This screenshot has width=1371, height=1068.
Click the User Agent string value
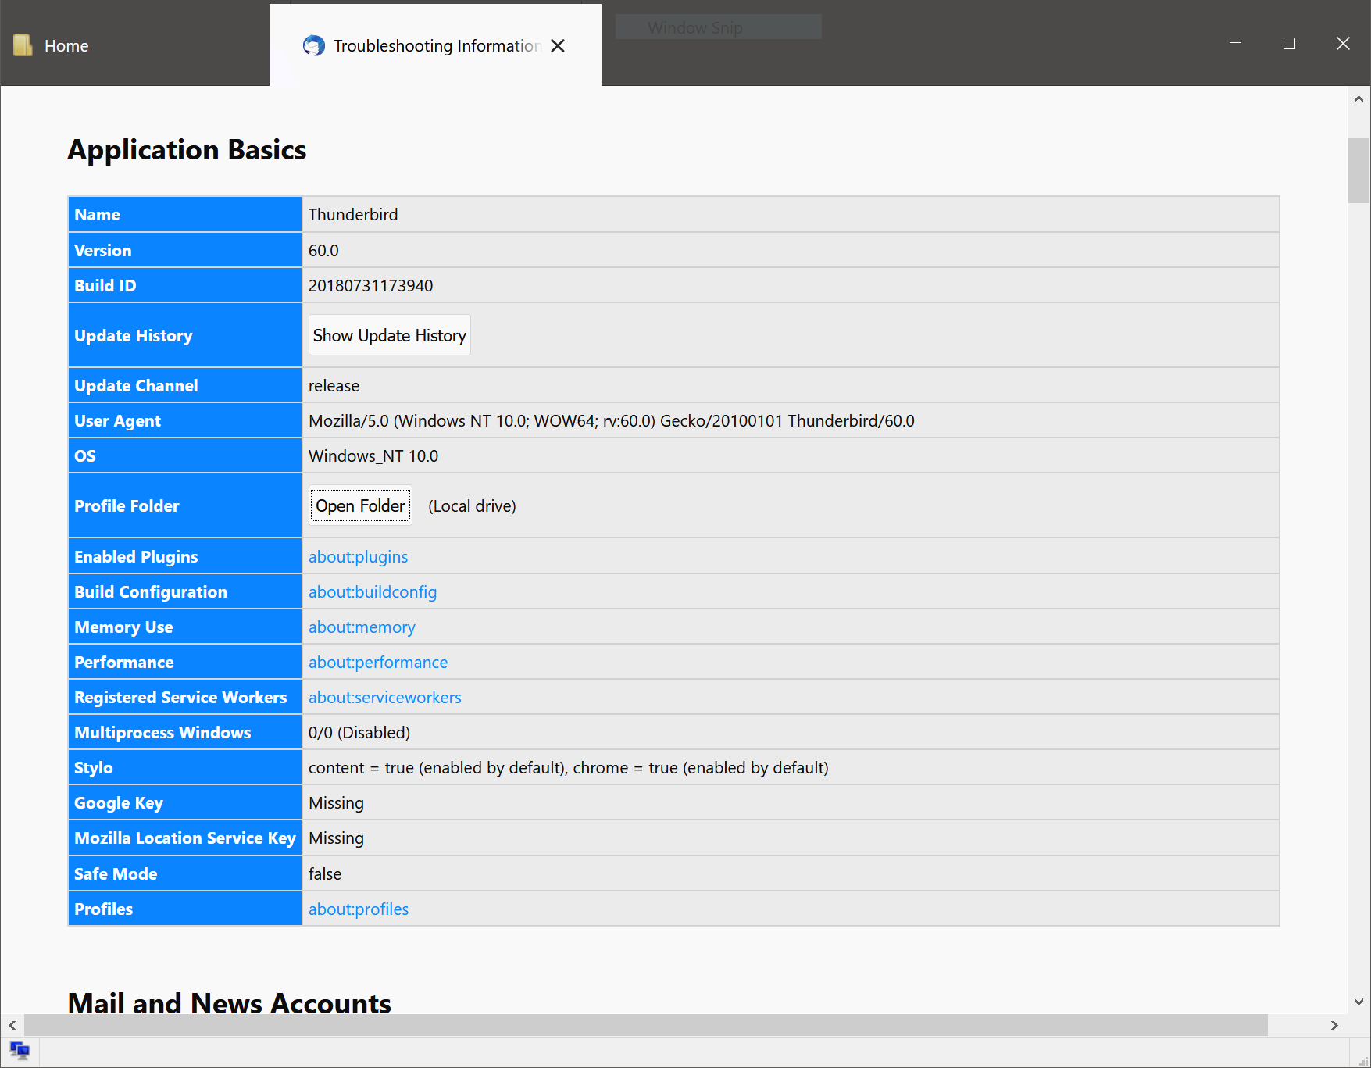(612, 421)
